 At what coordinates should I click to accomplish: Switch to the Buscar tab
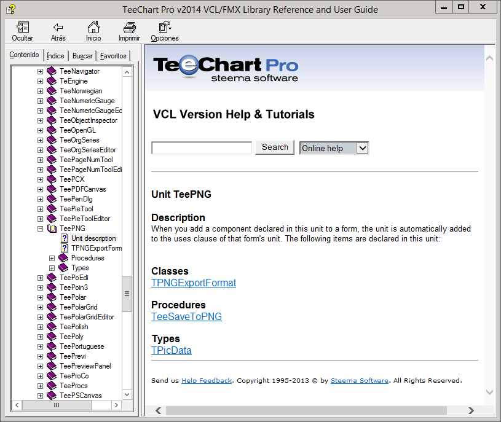(82, 56)
